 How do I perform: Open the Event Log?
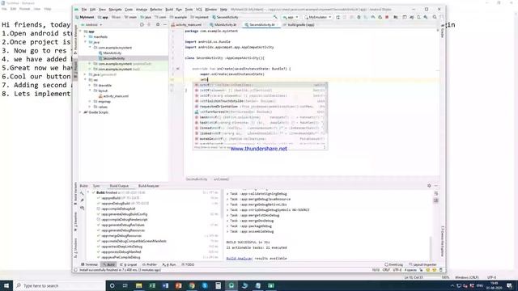(394, 264)
